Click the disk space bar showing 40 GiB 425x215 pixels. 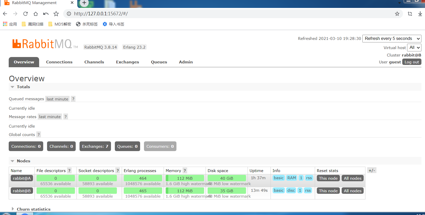pos(227,178)
